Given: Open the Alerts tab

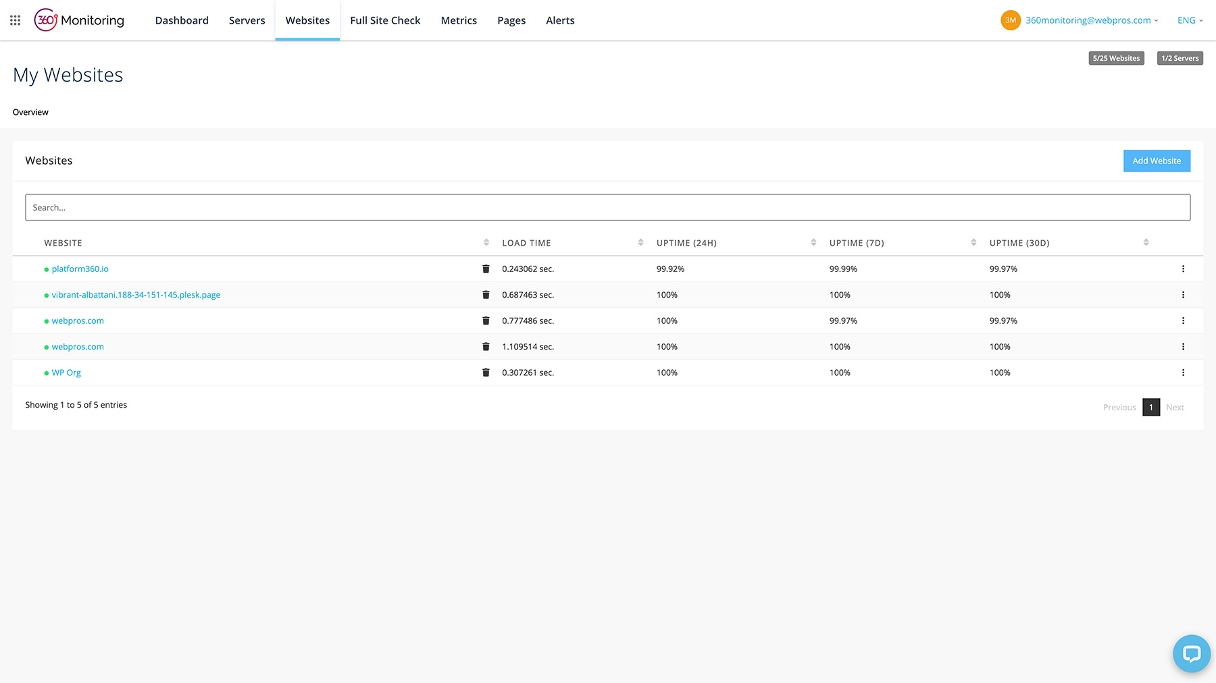Looking at the screenshot, I should (x=560, y=20).
